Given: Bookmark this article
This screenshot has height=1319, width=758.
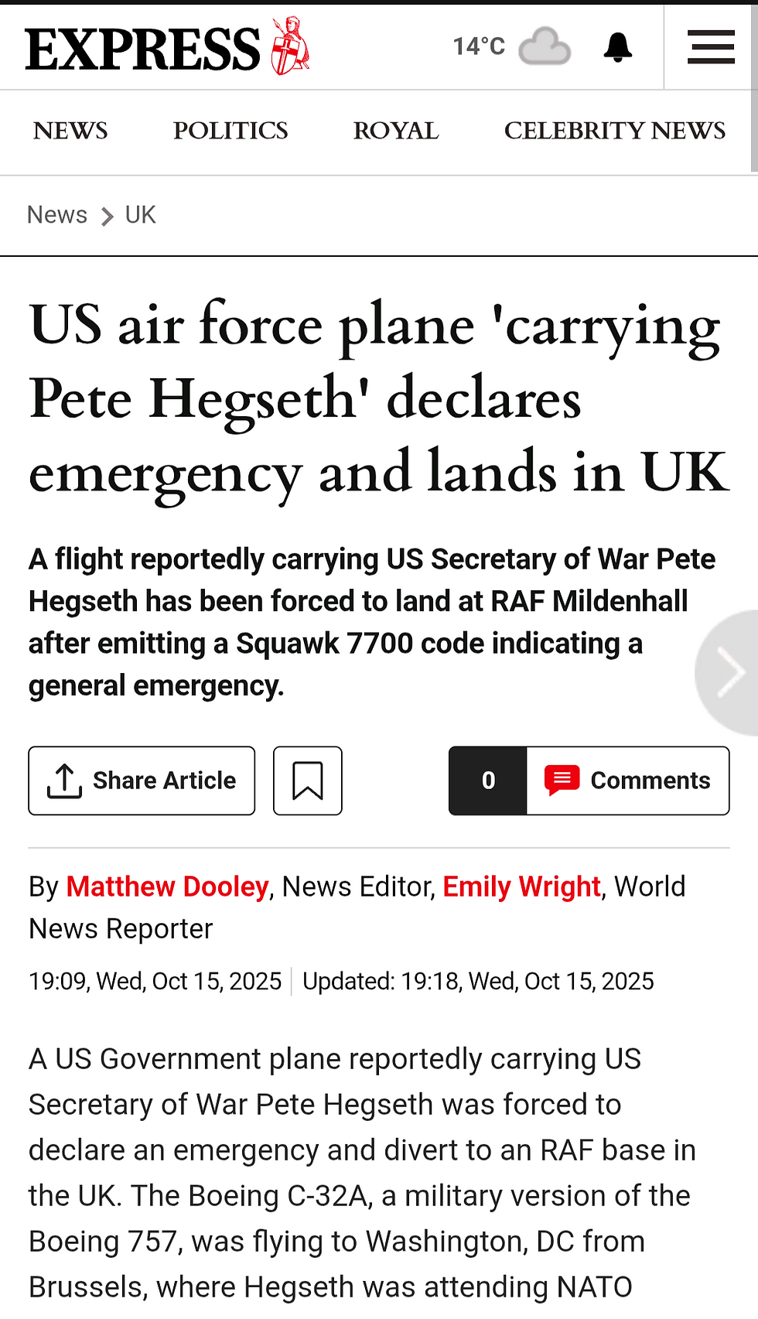Looking at the screenshot, I should [307, 781].
